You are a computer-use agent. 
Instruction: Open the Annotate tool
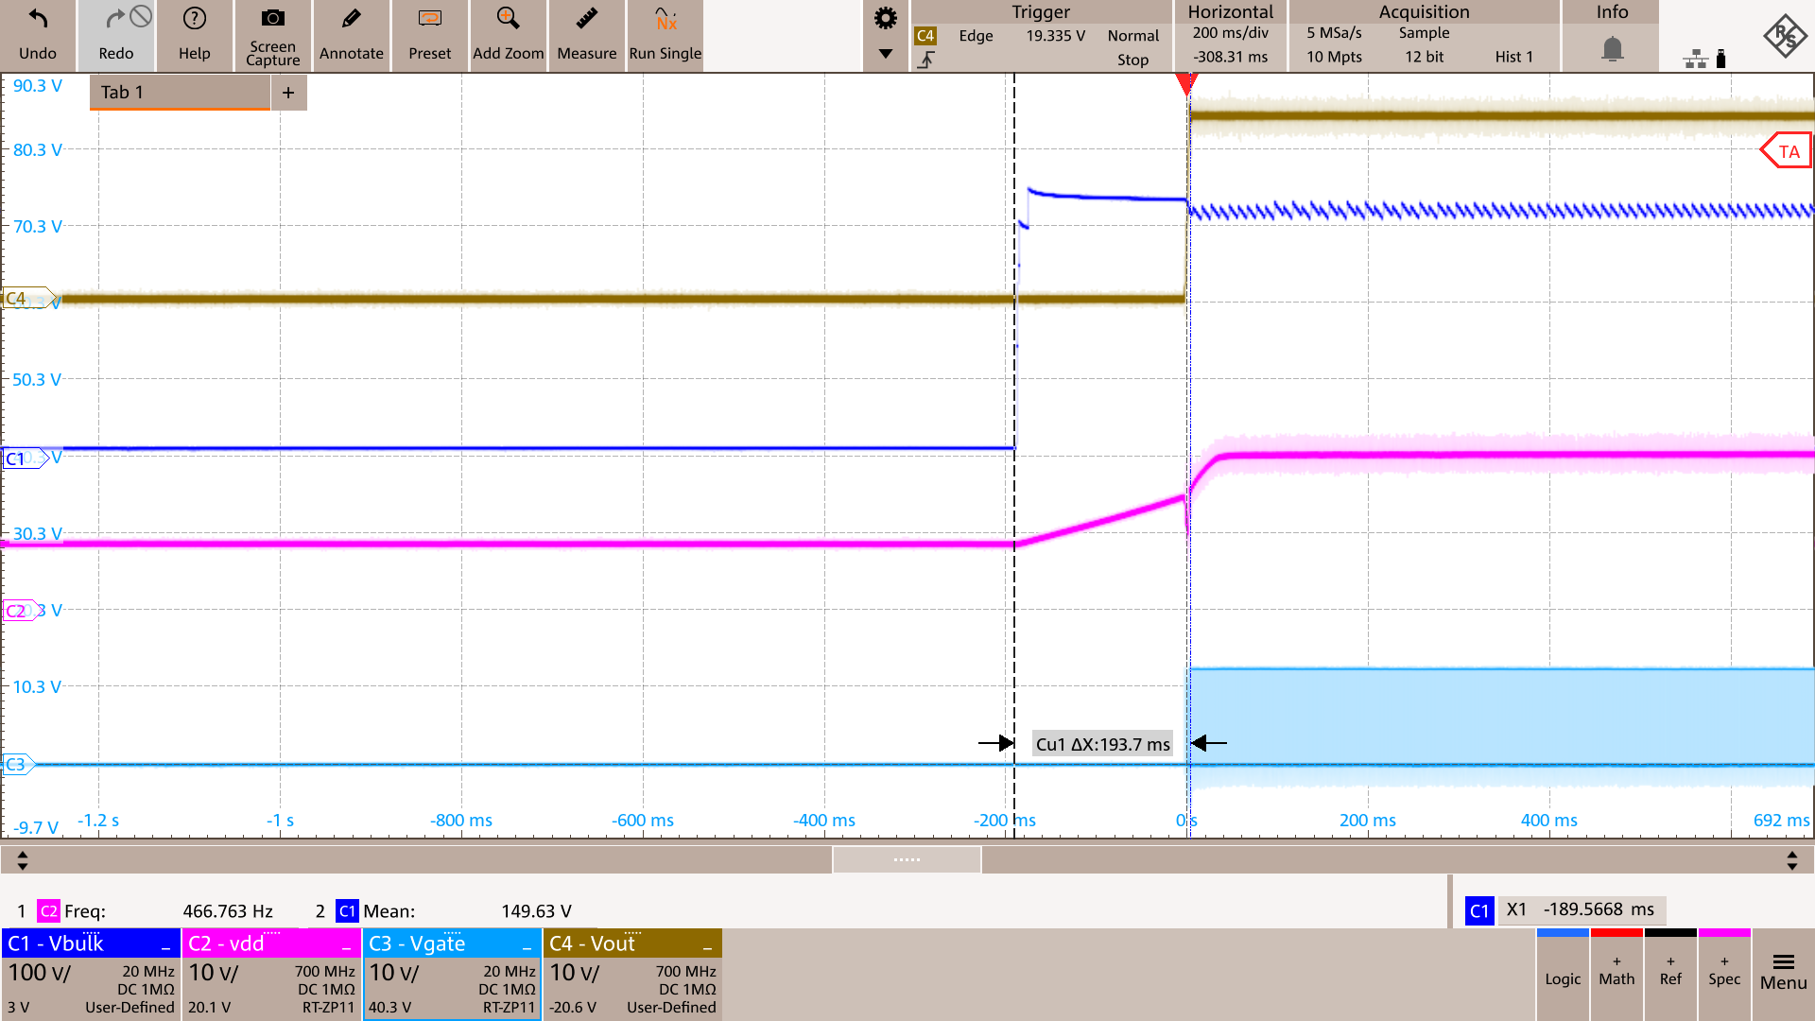[x=351, y=35]
